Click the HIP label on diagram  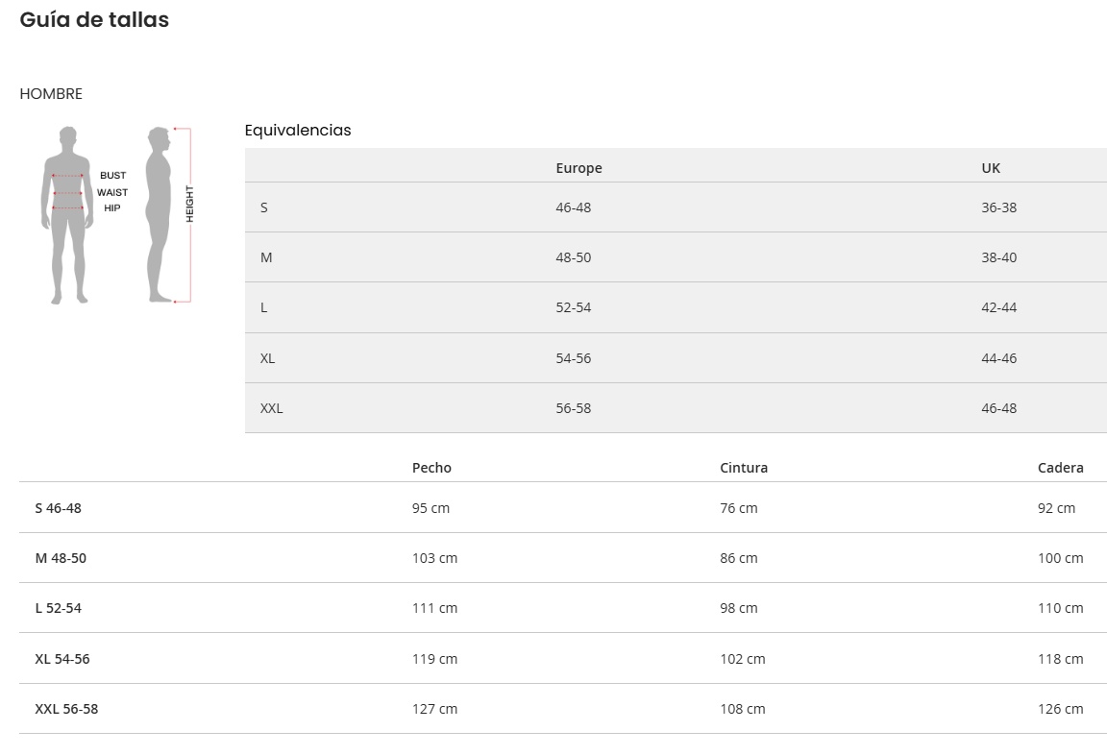click(x=112, y=208)
